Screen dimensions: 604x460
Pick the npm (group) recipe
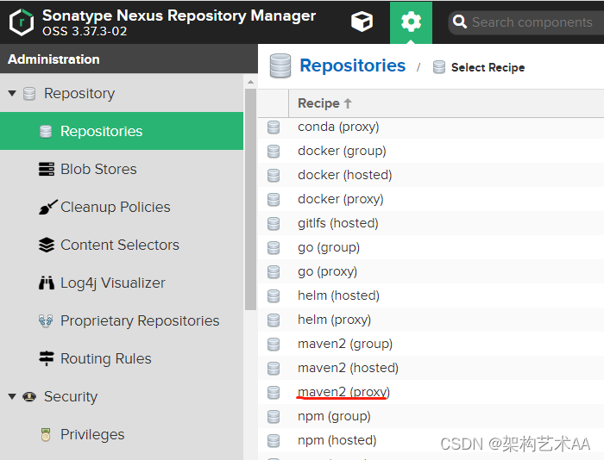(x=334, y=416)
